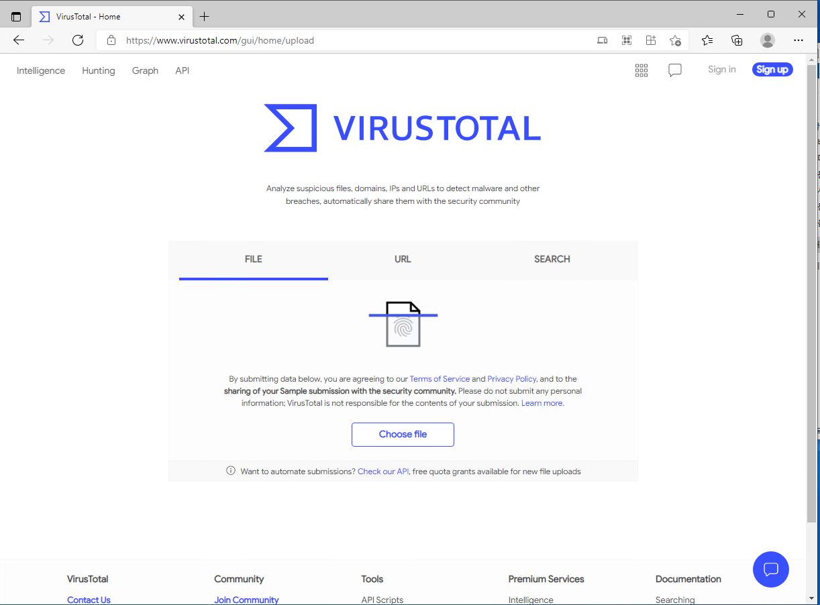Open a new browser tab with plus icon
Viewport: 820px width, 605px height.
205,16
